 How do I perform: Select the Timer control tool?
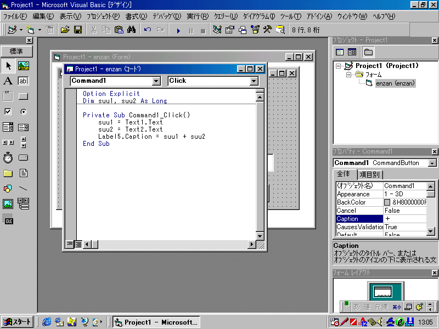point(8,158)
